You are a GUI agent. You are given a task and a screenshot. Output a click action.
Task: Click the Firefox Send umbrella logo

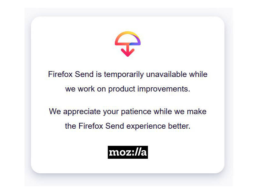tap(128, 44)
